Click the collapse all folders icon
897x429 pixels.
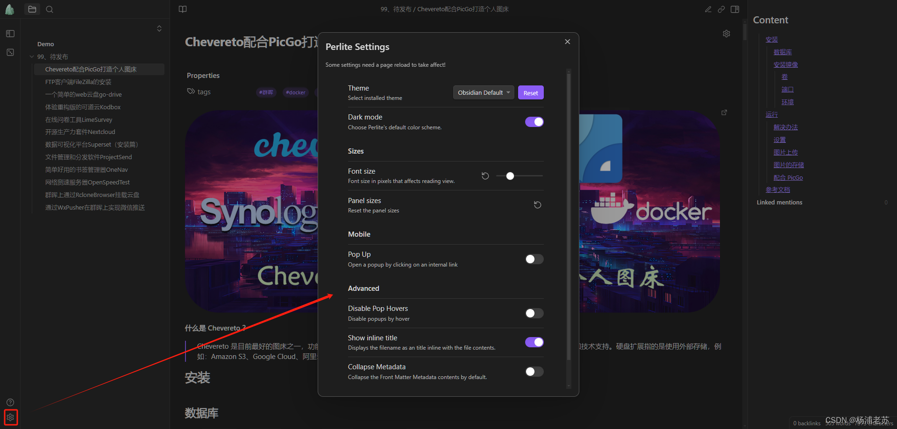[x=159, y=28]
